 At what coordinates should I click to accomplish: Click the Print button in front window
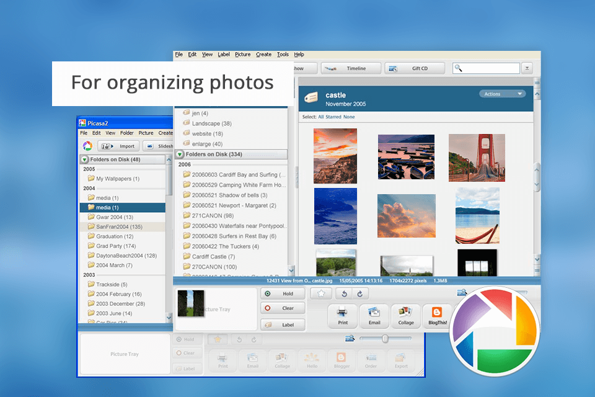point(343,316)
